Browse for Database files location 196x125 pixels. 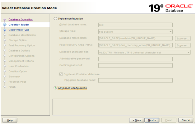(183, 39)
